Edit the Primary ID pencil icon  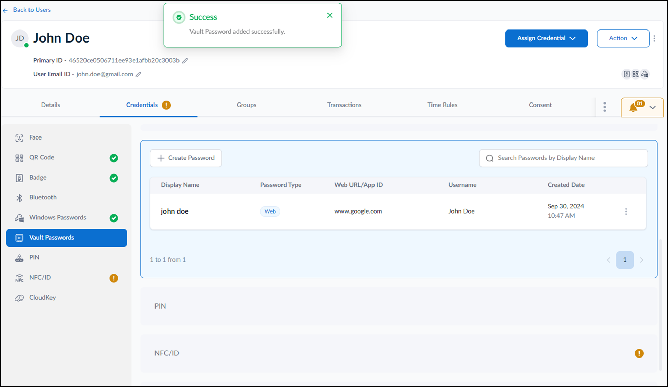point(185,61)
